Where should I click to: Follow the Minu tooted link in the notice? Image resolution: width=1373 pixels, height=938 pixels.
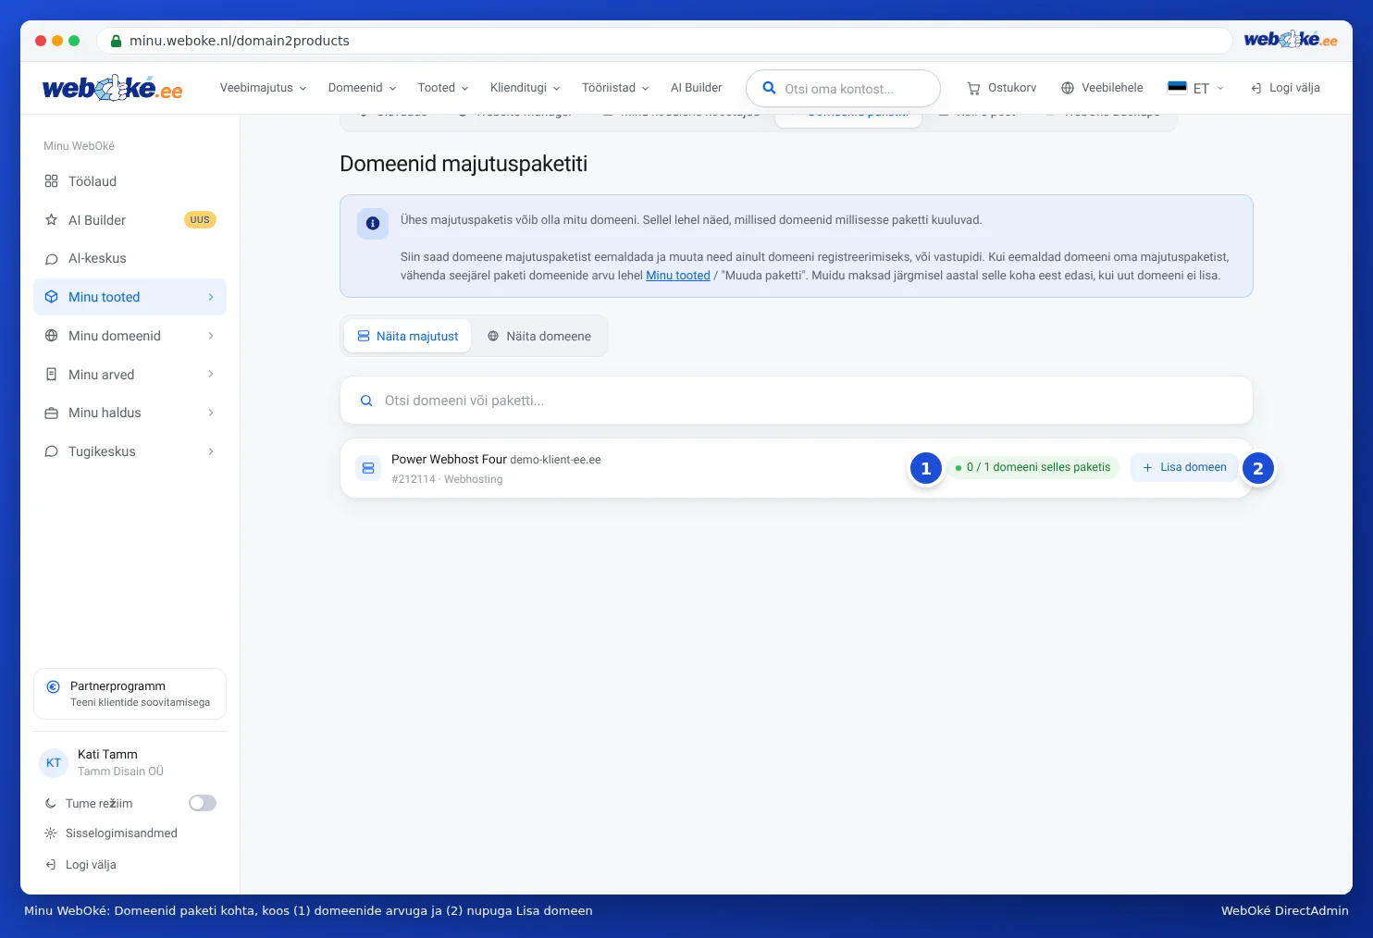coord(678,276)
